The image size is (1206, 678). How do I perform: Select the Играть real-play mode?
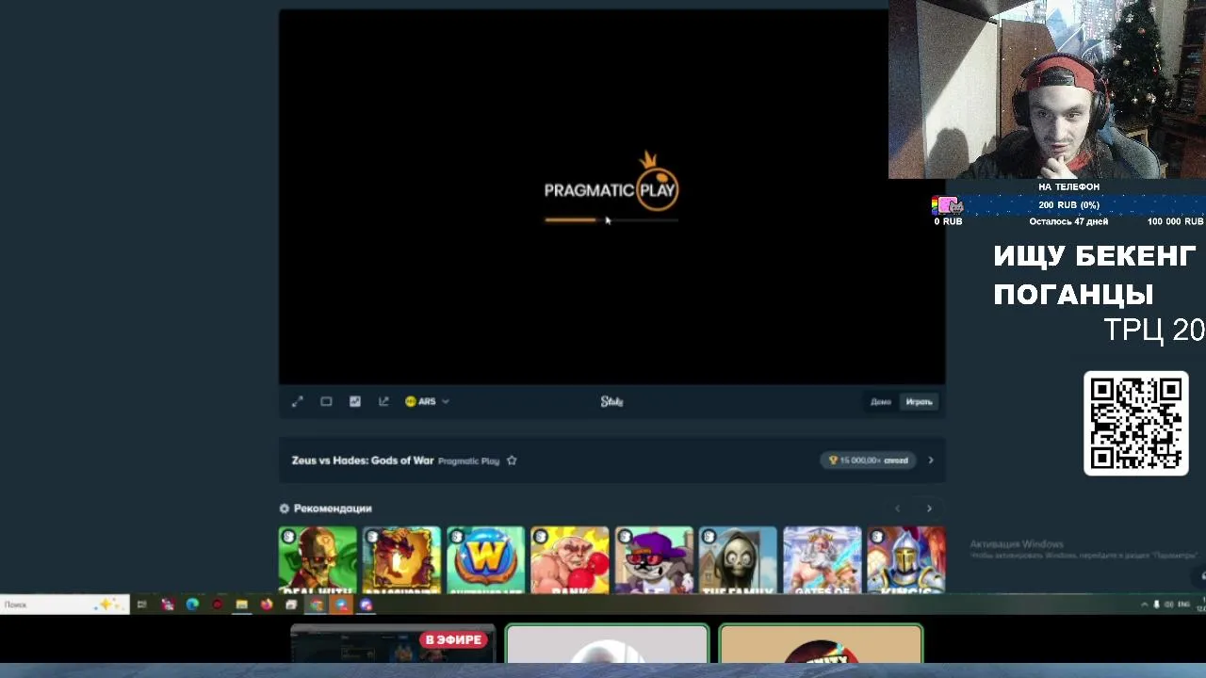(919, 402)
